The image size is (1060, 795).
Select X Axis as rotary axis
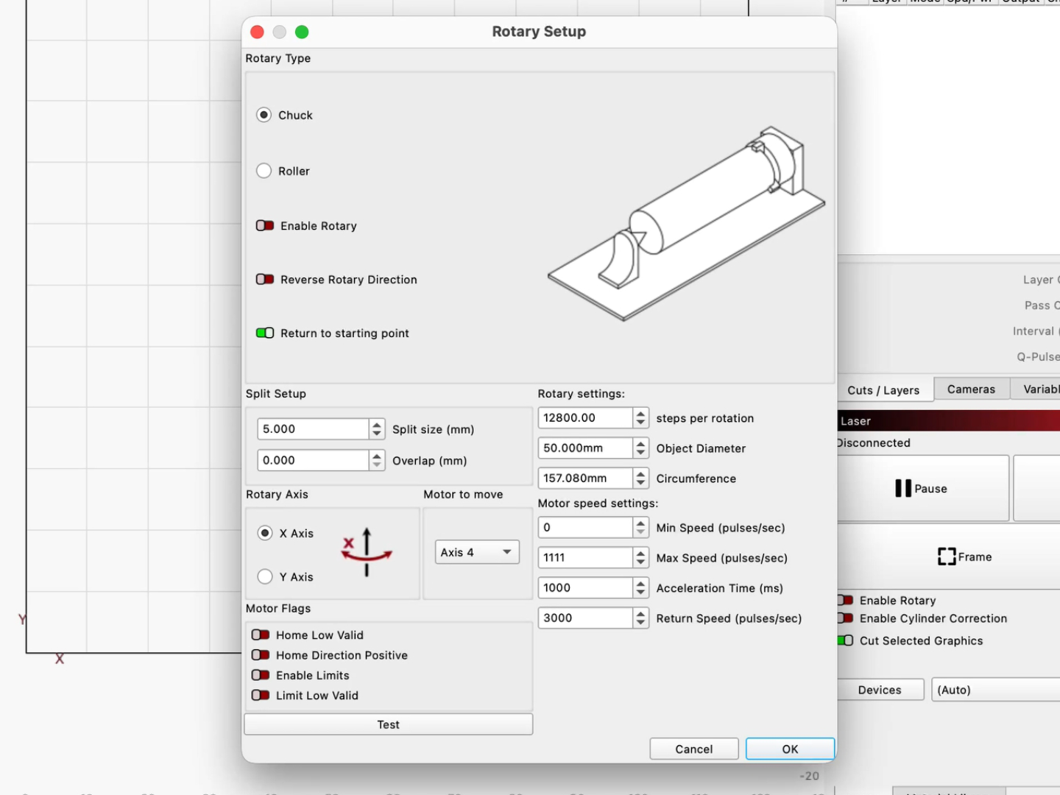click(265, 533)
